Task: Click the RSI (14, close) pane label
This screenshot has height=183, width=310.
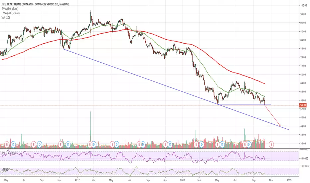Action: [9, 153]
